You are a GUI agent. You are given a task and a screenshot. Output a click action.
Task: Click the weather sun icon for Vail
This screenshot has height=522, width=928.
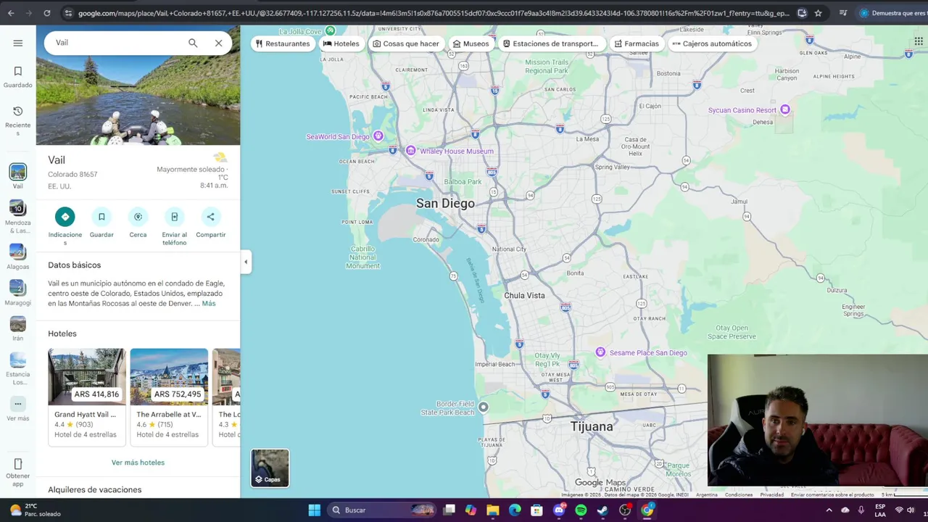pyautogui.click(x=220, y=157)
